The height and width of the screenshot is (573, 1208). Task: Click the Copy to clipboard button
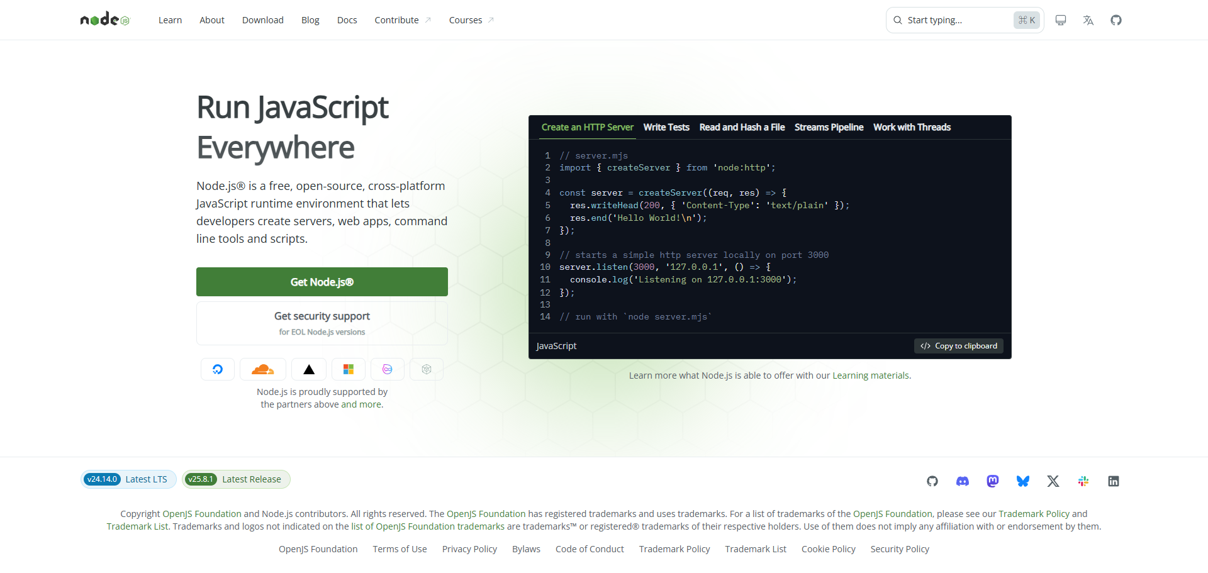point(958,345)
